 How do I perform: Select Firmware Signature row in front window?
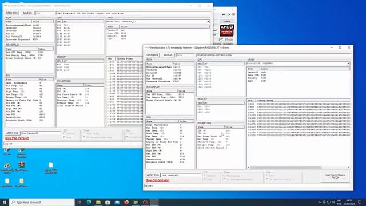(x=170, y=81)
